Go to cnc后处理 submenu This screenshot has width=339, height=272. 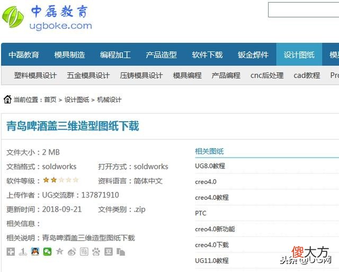click(267, 75)
